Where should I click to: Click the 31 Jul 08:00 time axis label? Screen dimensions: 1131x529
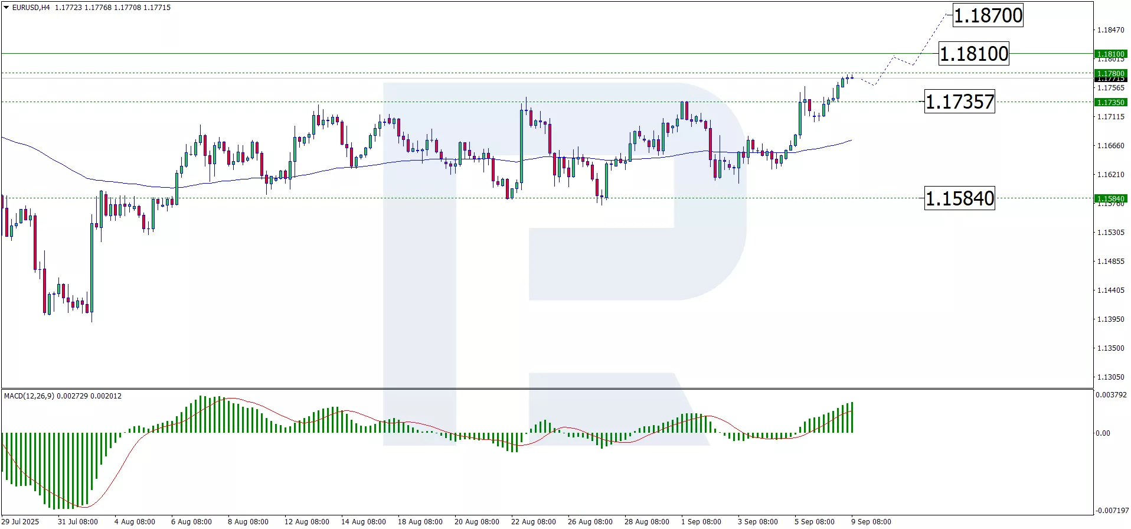point(78,521)
